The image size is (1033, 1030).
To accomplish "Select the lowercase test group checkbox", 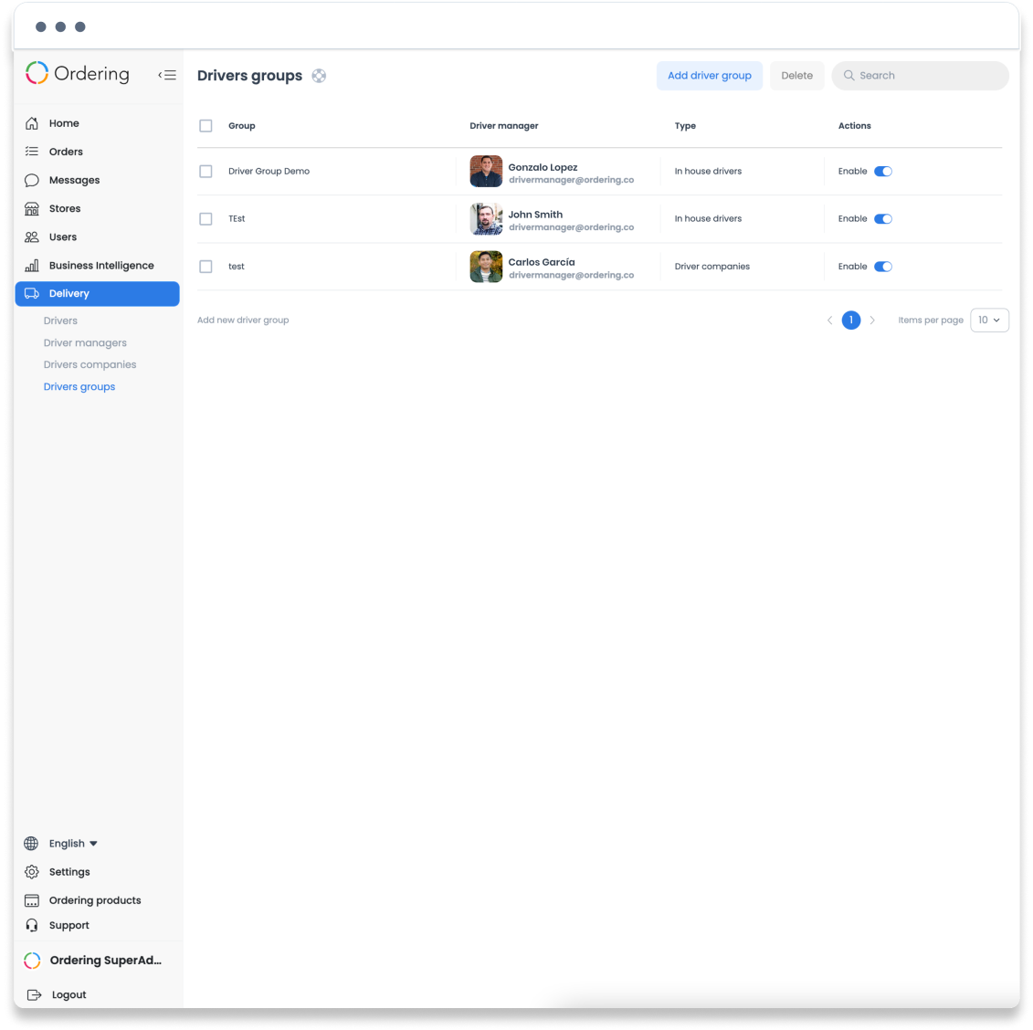I will 206,267.
